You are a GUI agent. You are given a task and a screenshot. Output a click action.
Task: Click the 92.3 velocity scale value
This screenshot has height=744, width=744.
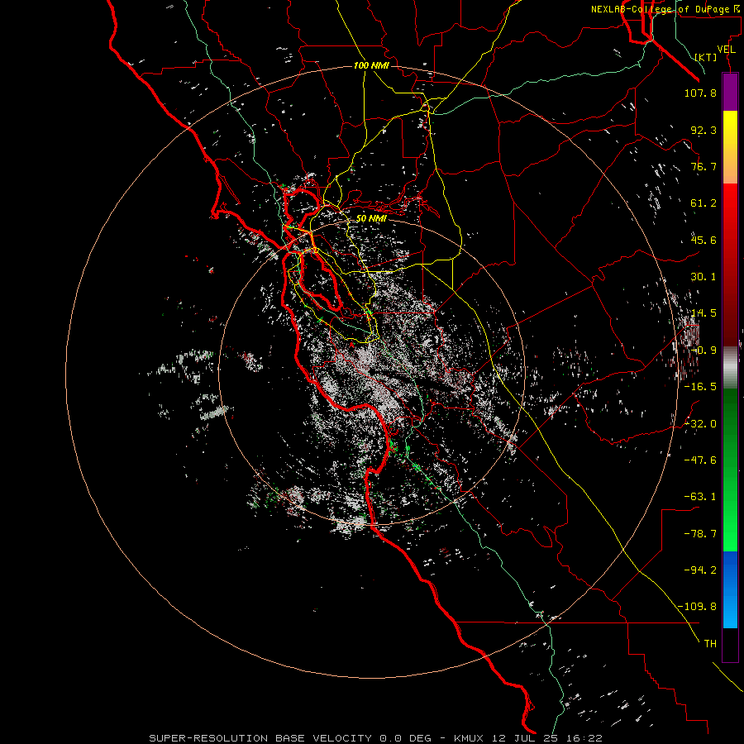click(703, 130)
